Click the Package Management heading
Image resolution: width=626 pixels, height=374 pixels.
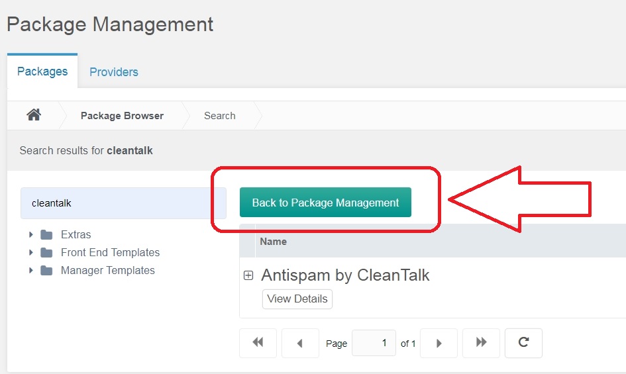click(x=110, y=24)
